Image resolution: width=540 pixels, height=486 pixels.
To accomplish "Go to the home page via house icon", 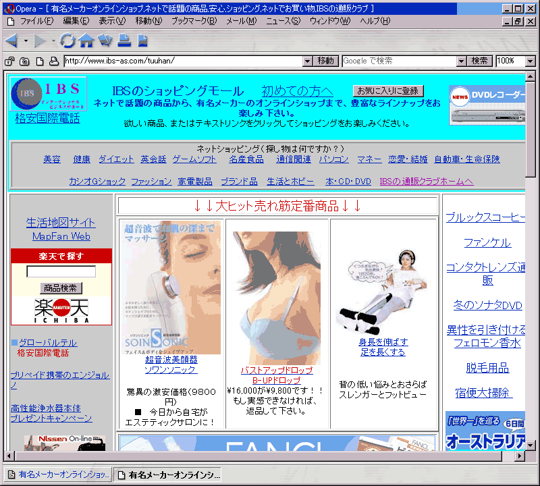I will 86,40.
